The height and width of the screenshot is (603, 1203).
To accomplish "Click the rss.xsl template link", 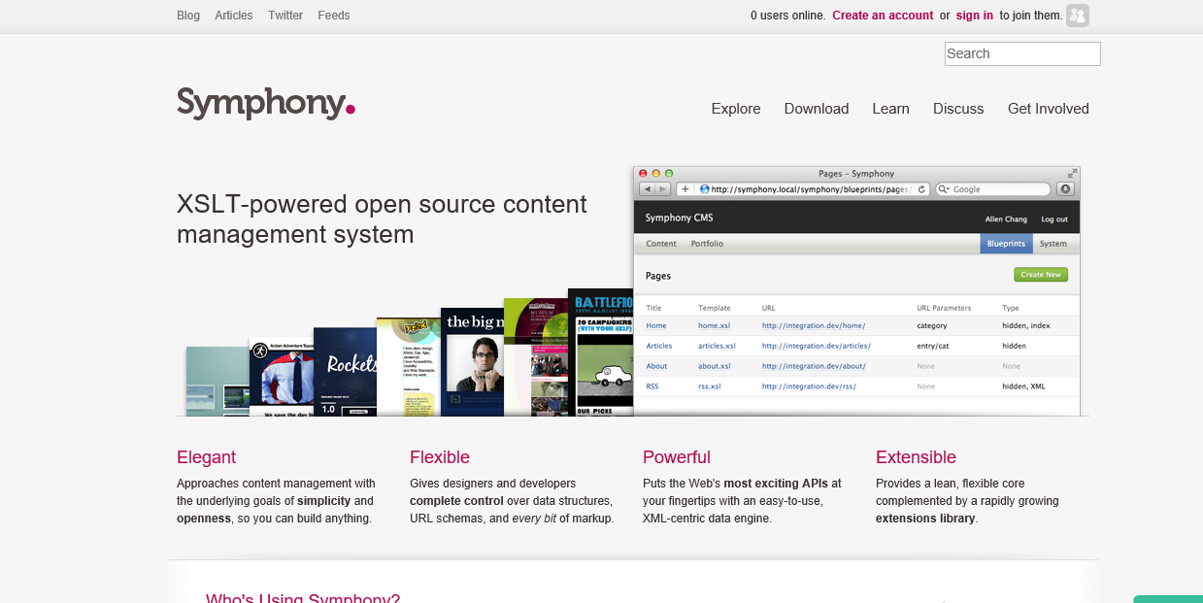I will point(710,386).
